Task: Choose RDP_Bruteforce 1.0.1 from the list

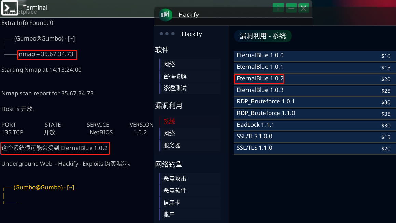Action: point(315,102)
